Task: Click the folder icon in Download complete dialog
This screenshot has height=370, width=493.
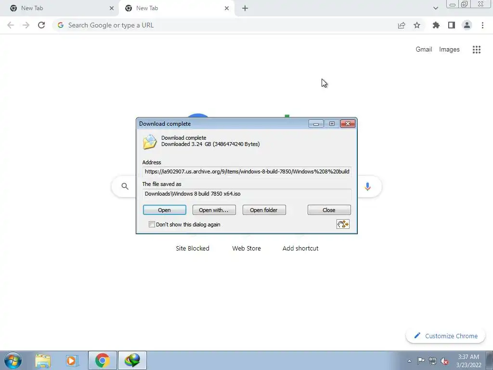Action: point(150,142)
